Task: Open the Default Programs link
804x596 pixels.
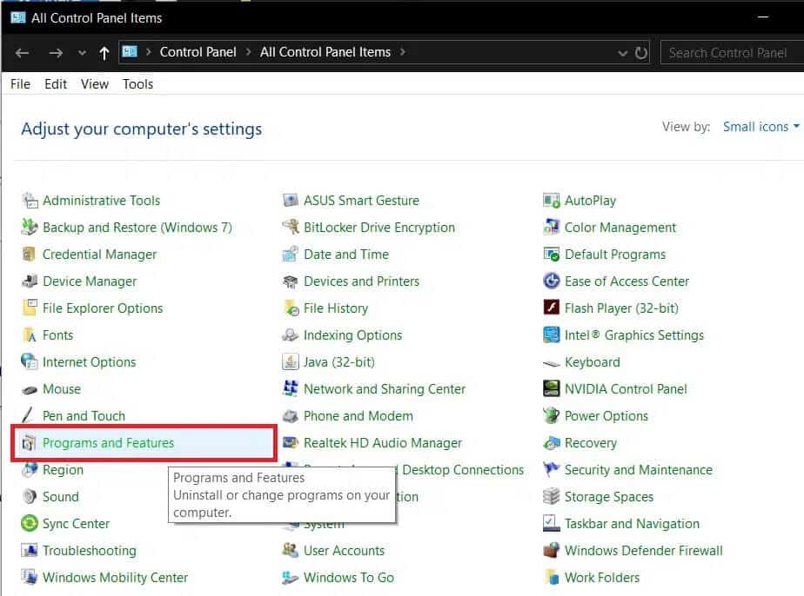Action: pos(615,255)
